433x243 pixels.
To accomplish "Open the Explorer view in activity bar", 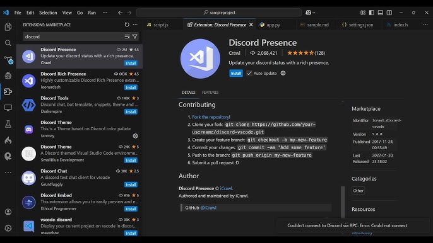I will point(8,26).
